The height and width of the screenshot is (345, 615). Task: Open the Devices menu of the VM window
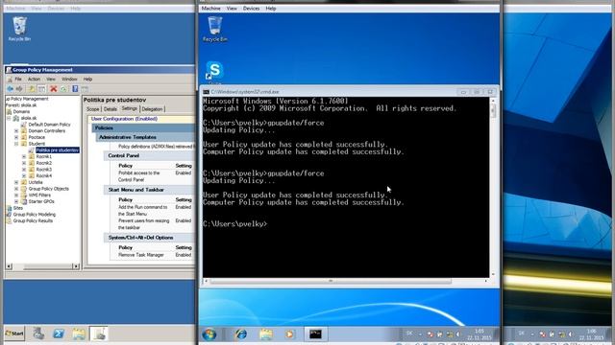(x=251, y=9)
